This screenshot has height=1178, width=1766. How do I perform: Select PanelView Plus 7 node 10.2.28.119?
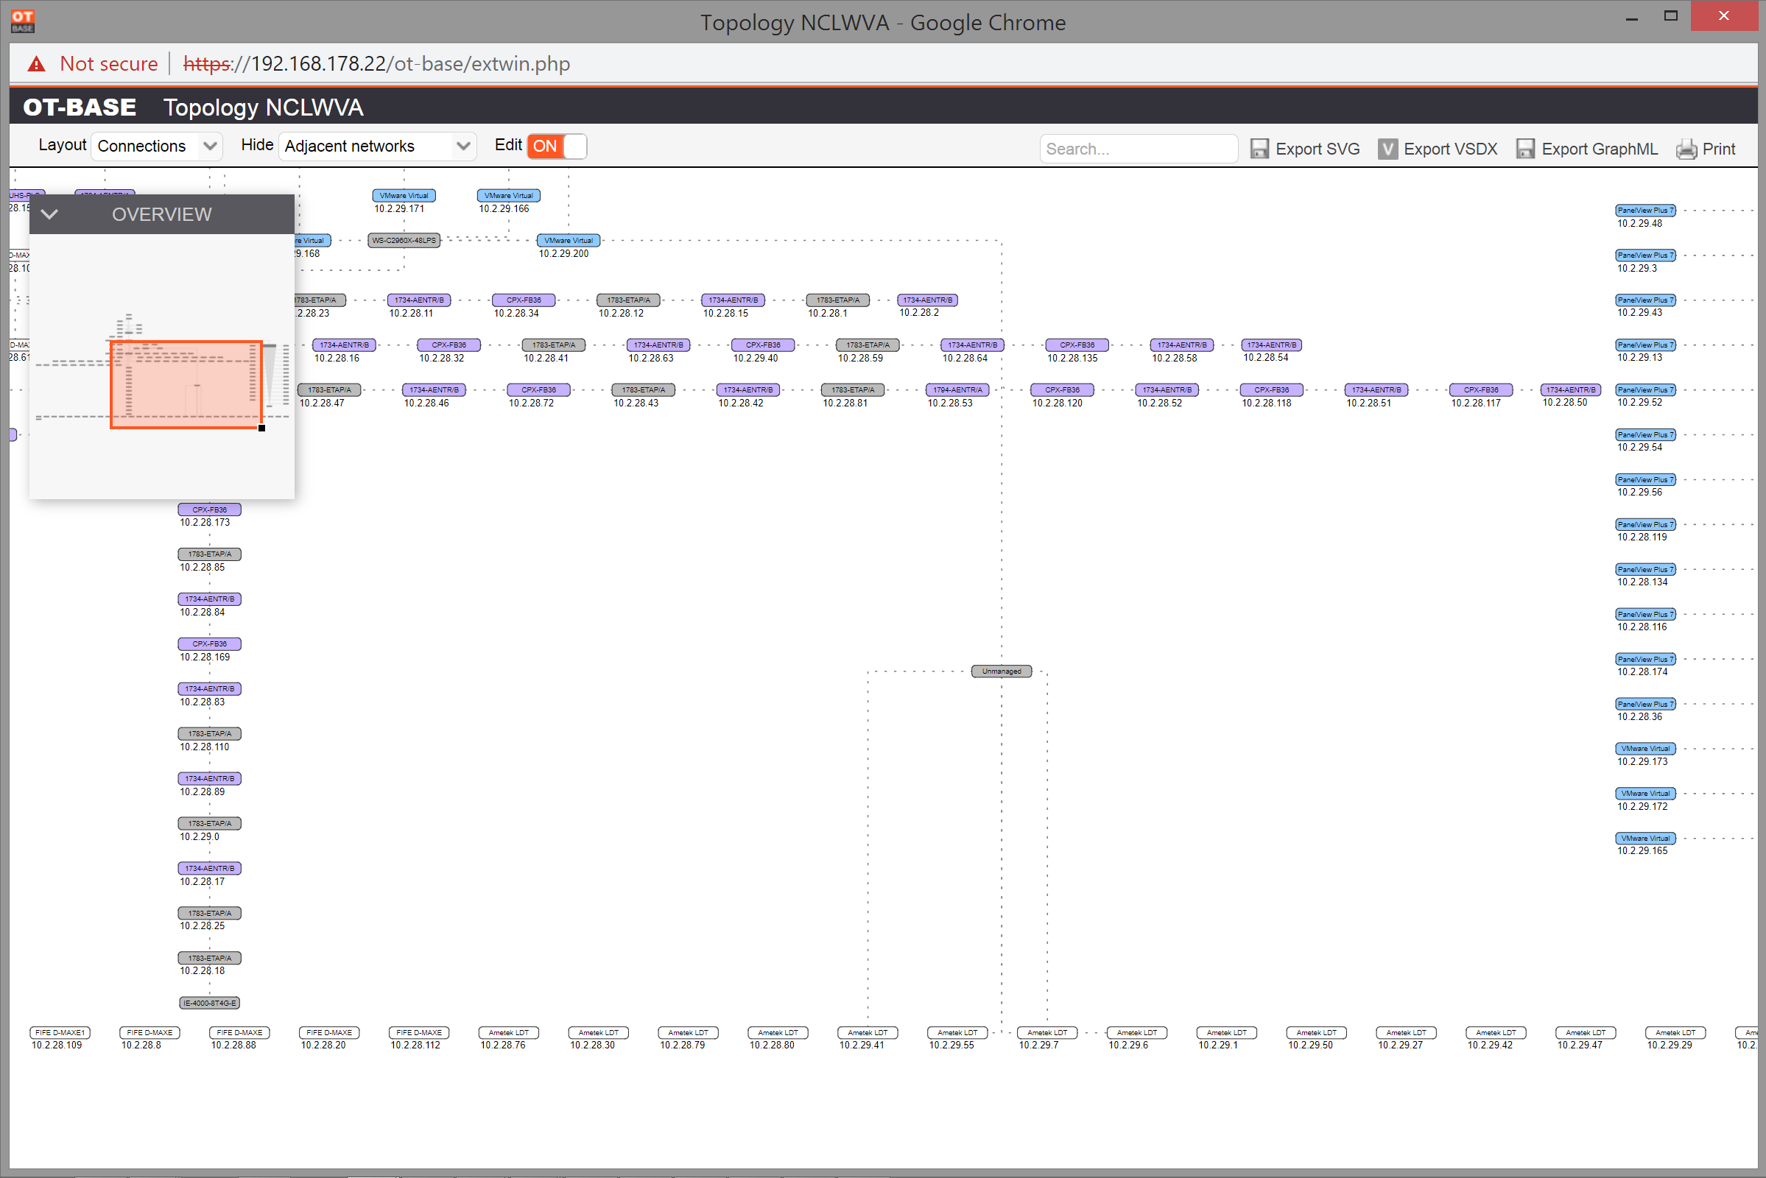pyautogui.click(x=1646, y=524)
